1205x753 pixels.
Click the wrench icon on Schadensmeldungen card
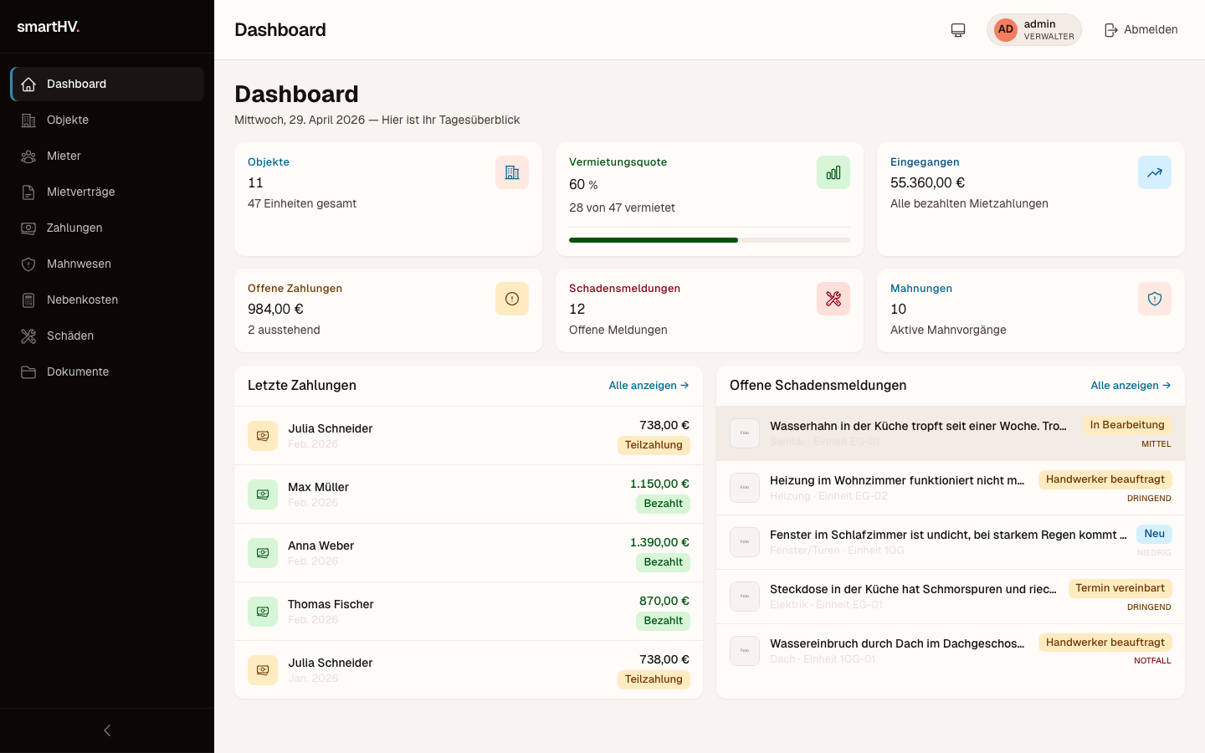click(833, 299)
